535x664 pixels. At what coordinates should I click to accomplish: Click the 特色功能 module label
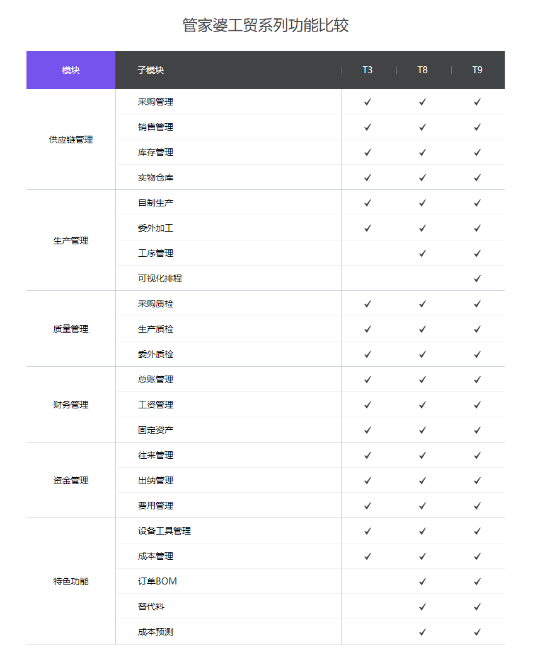tap(71, 581)
